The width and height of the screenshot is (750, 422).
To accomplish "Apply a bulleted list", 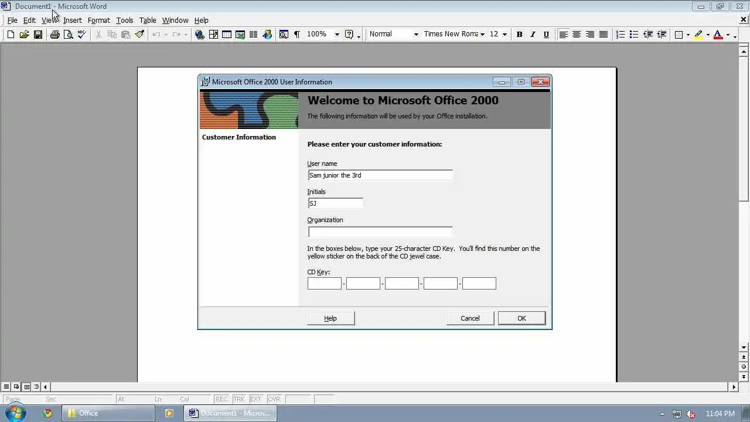I will [x=634, y=35].
